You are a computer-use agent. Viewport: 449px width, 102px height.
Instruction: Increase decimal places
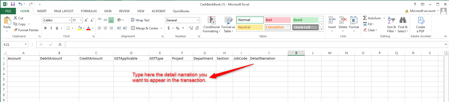pos(191,28)
